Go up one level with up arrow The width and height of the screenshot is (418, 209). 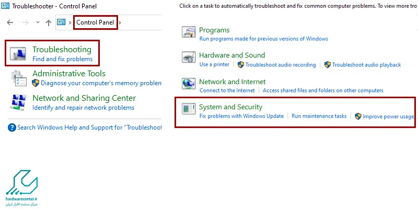click(x=48, y=22)
